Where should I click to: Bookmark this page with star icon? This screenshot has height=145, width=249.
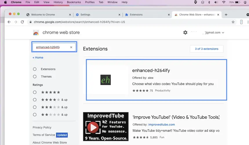(x=233, y=22)
